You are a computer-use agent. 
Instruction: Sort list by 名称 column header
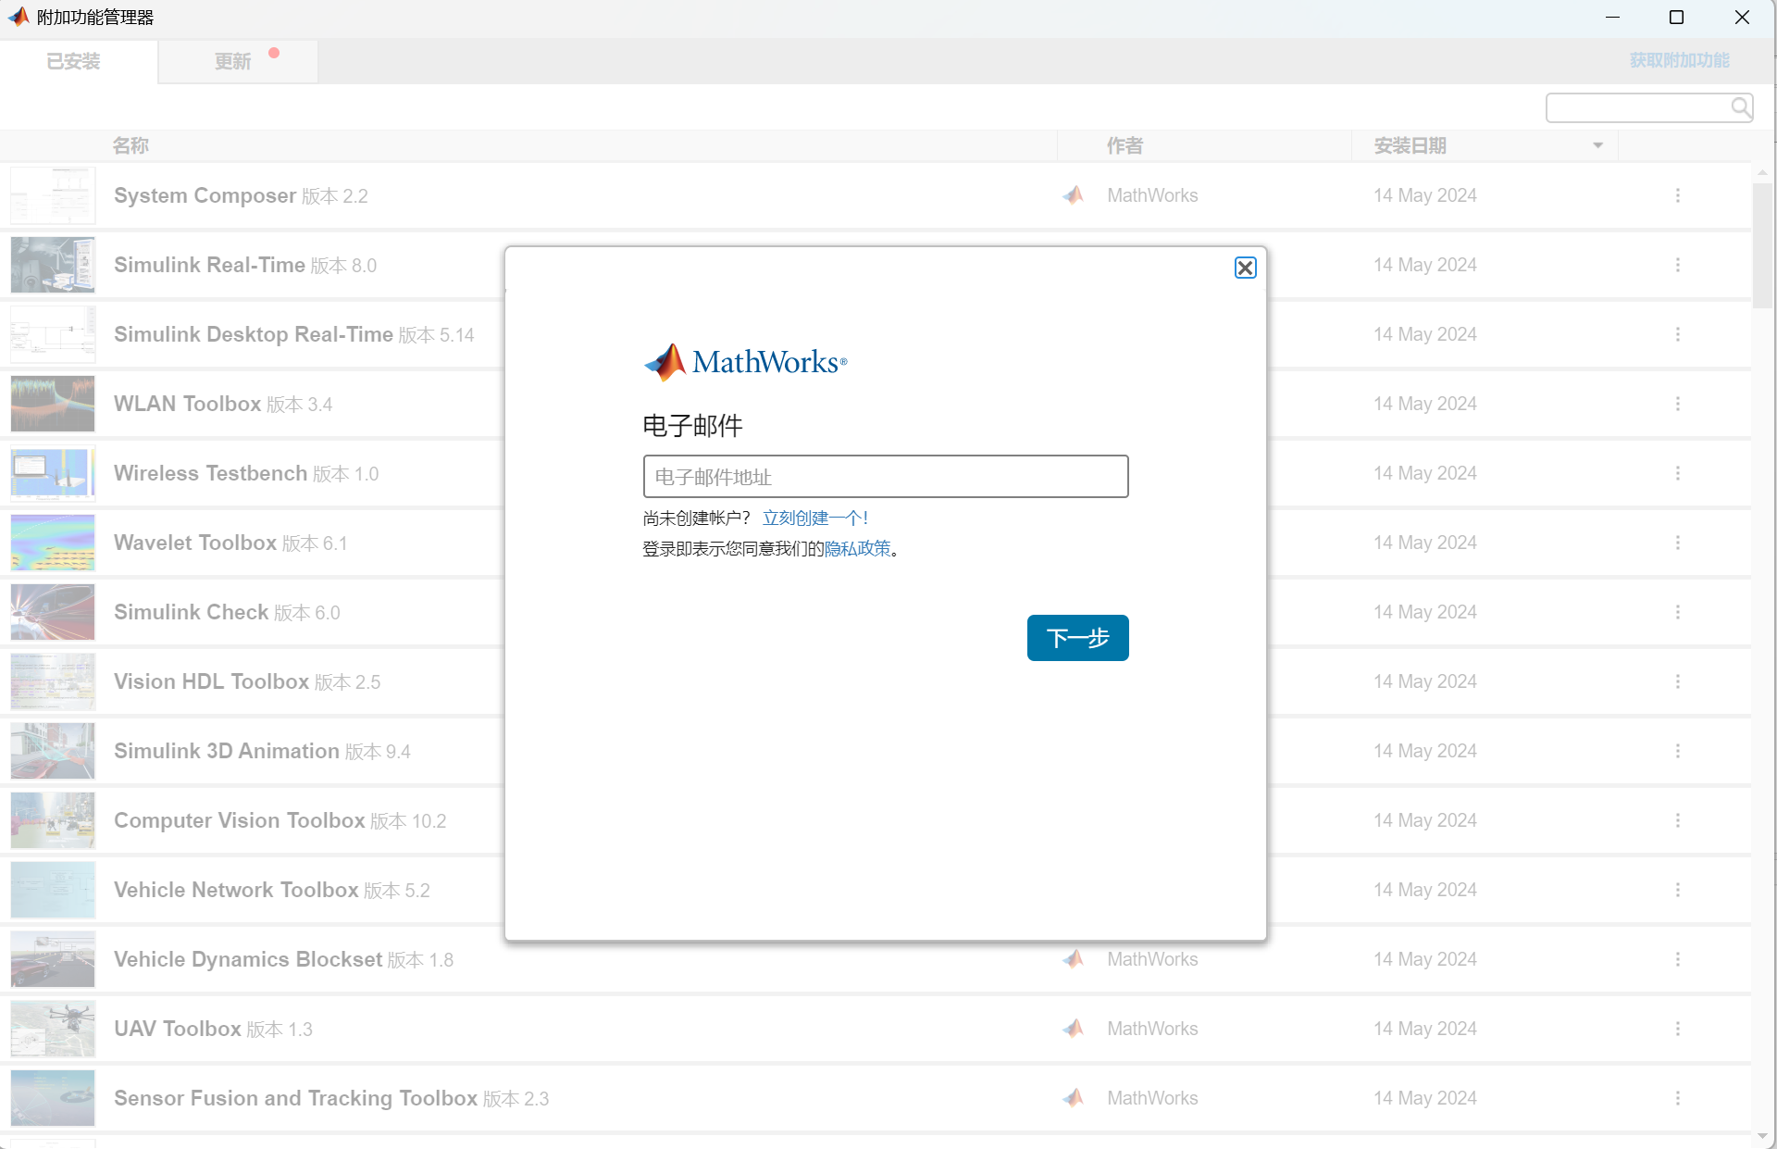tap(130, 145)
